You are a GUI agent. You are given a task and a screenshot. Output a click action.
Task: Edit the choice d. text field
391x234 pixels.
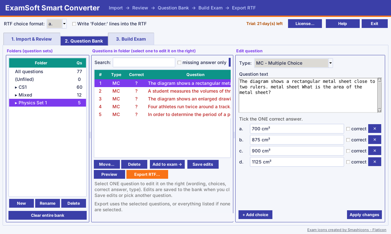pyautogui.click(x=297, y=162)
